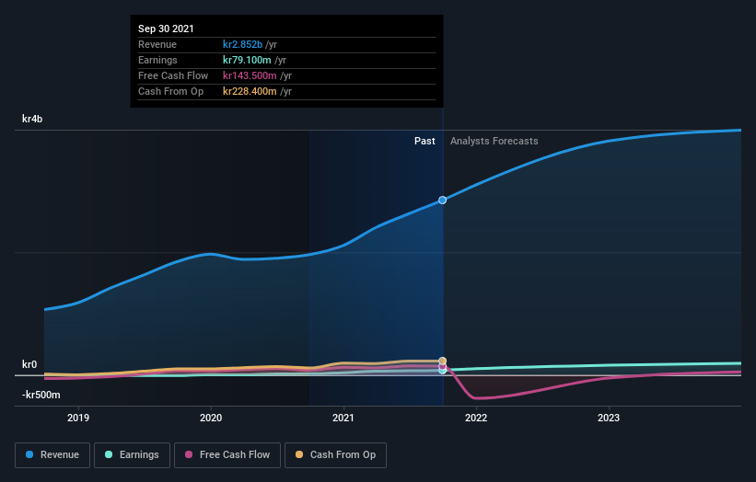The width and height of the screenshot is (756, 482).
Task: Click the kr143.500m free cash flow value
Action: tap(250, 75)
